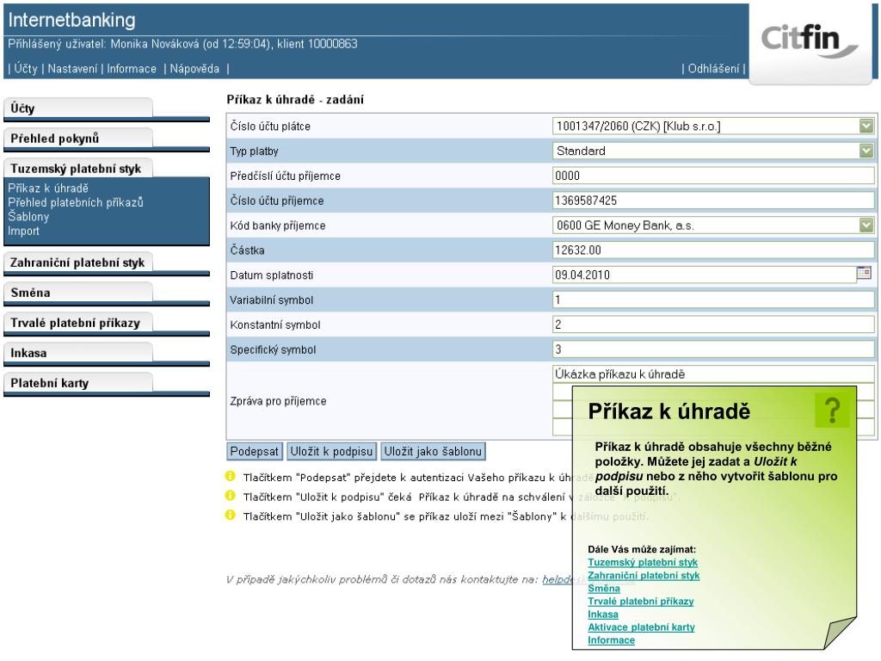Image resolution: width=881 pixels, height=661 pixels.
Task: Select Tuzemský platební styk sidebar section
Action: point(78,169)
